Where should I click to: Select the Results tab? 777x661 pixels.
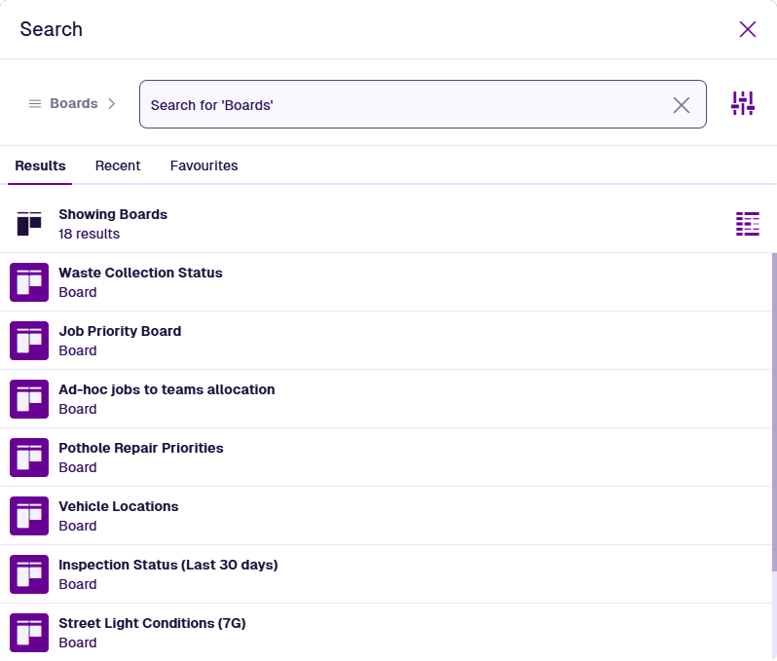(40, 165)
